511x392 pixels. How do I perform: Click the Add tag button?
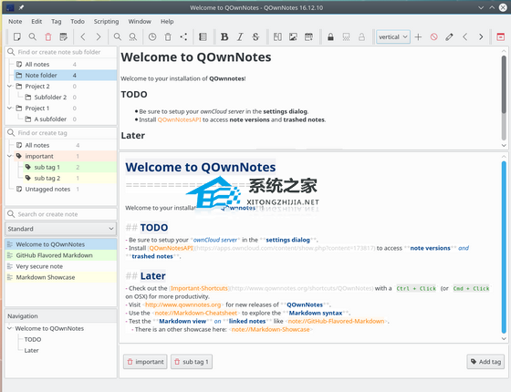485,362
